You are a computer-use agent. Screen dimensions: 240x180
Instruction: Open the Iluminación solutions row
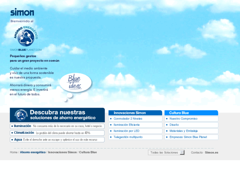[57, 126]
